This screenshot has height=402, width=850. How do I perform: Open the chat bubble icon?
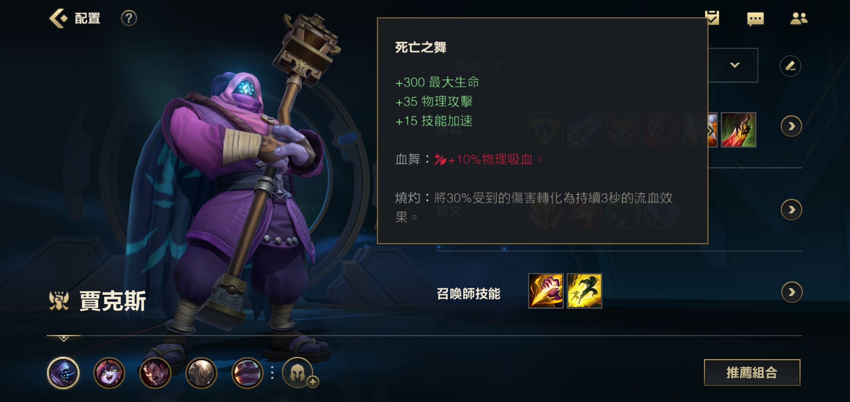(x=755, y=19)
